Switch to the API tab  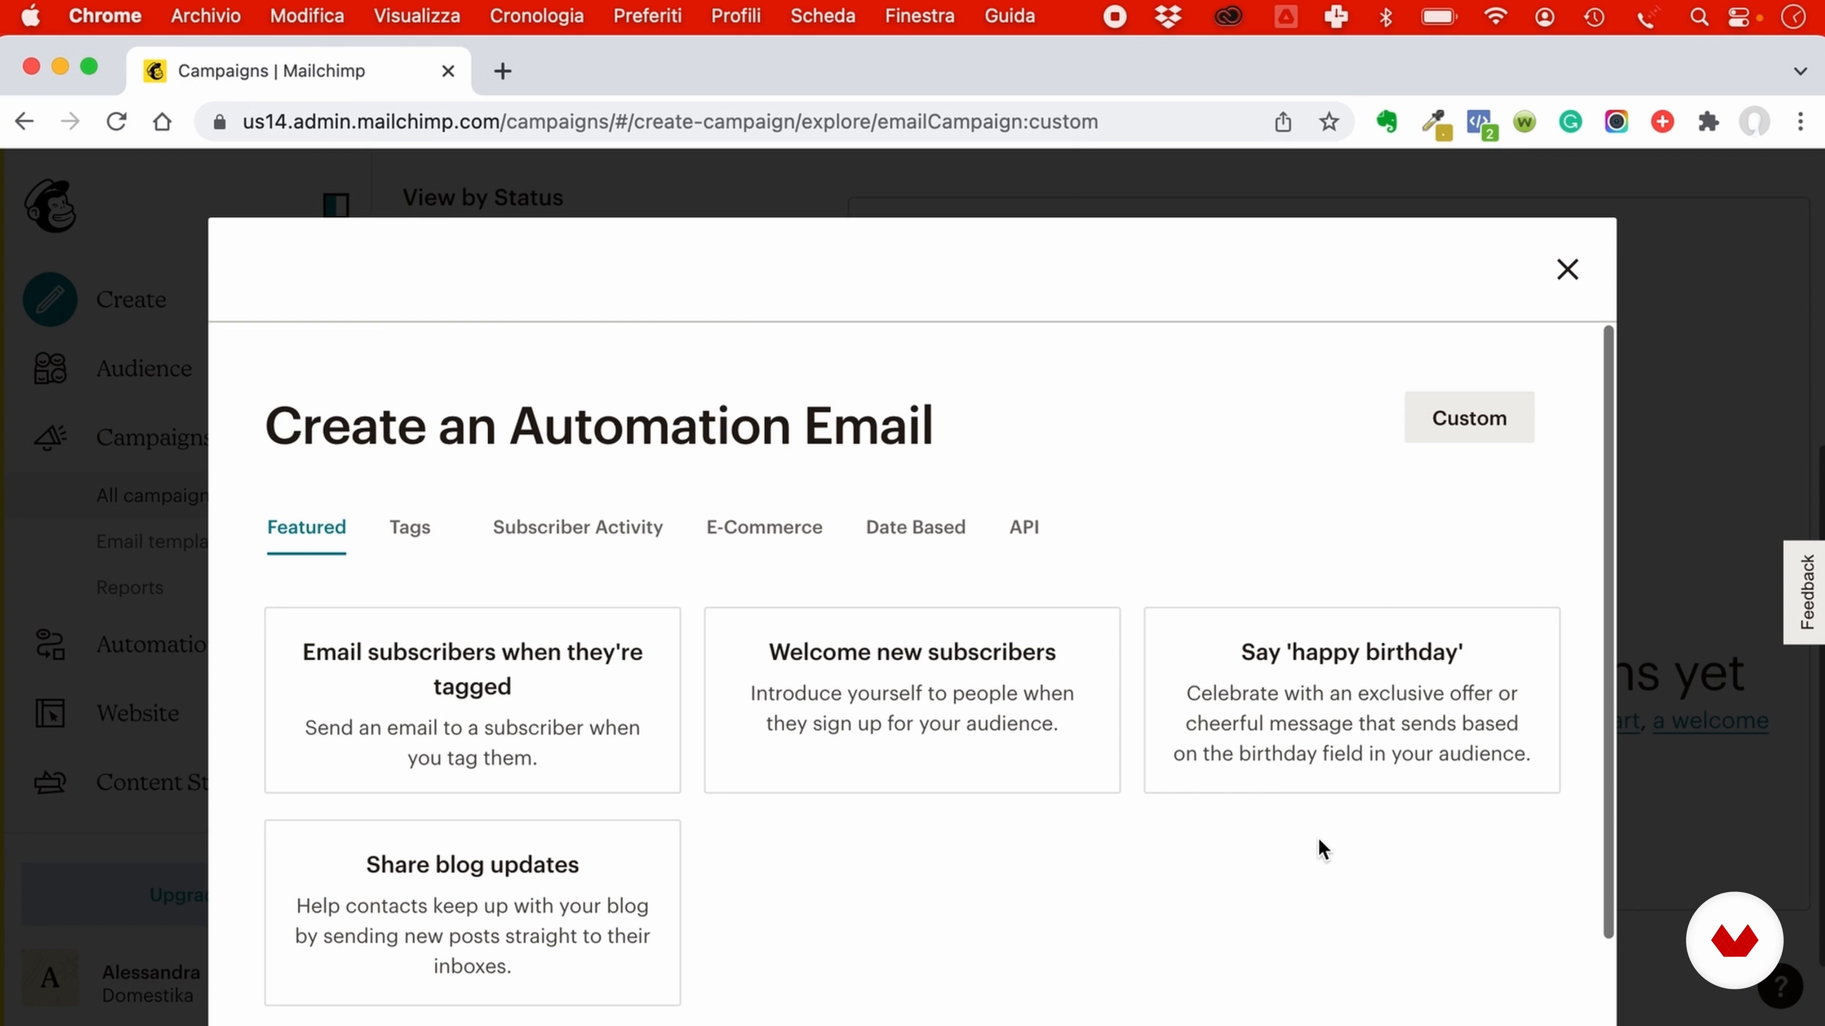coord(1024,527)
